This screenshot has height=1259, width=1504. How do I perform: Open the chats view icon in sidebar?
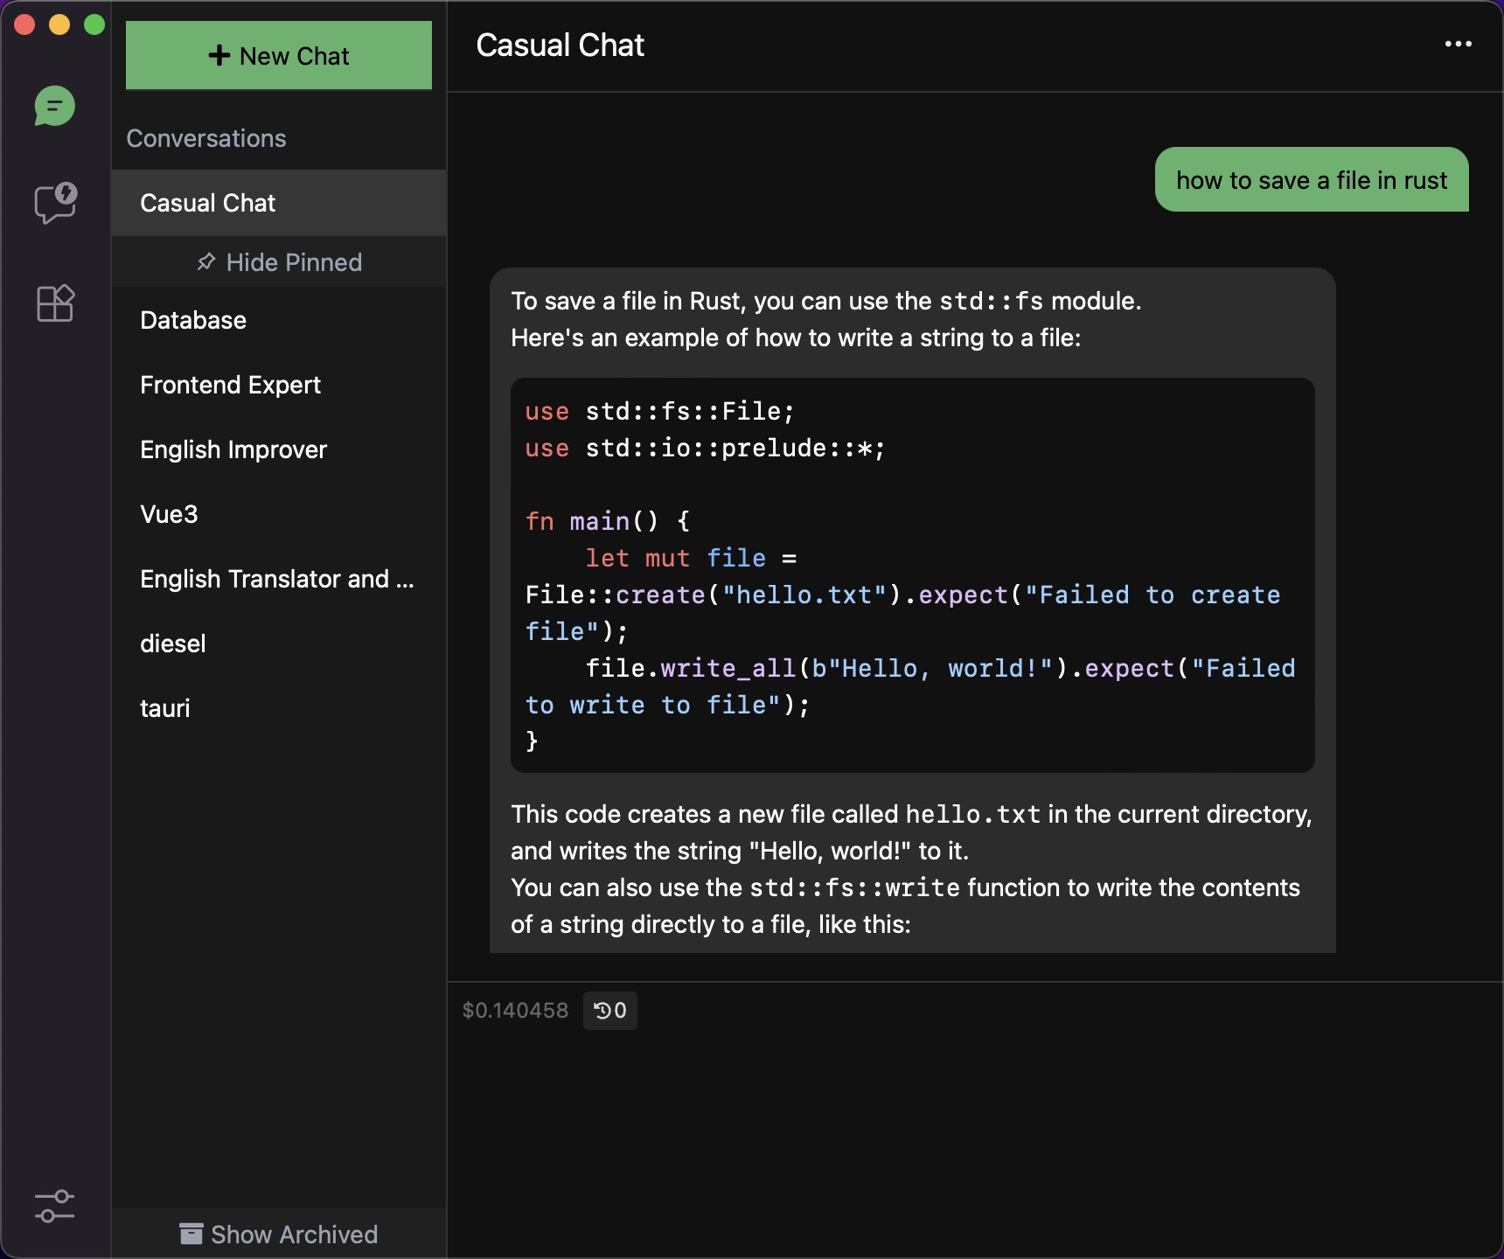coord(55,106)
